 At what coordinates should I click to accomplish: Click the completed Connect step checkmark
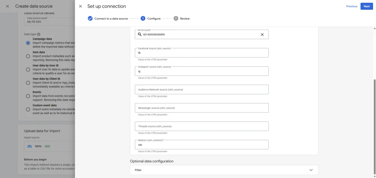[90, 18]
